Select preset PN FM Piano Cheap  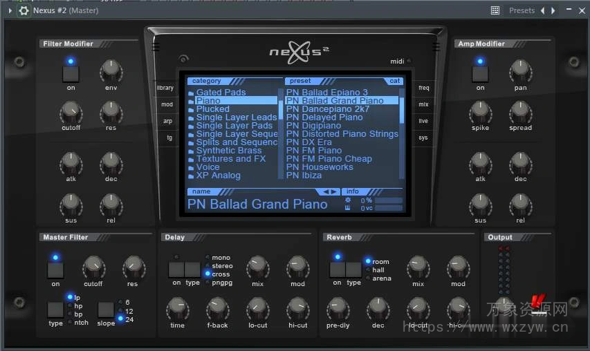tap(329, 159)
